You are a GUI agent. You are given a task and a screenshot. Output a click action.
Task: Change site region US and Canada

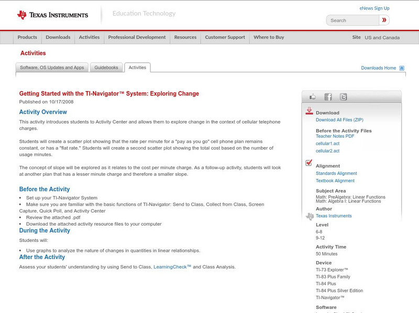382,38
